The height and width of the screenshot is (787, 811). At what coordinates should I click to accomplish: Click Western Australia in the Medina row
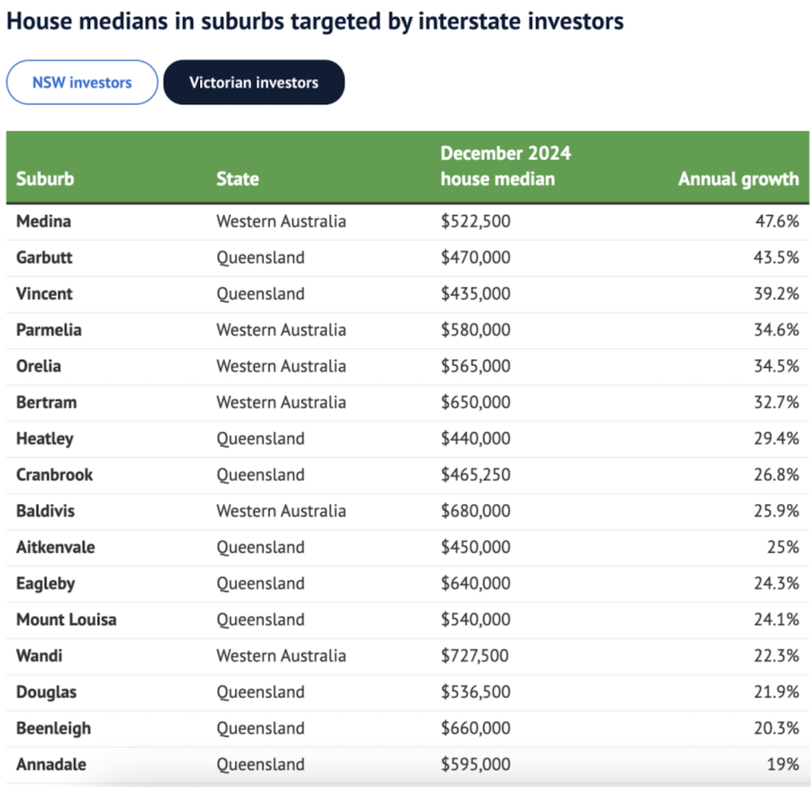coord(281,221)
